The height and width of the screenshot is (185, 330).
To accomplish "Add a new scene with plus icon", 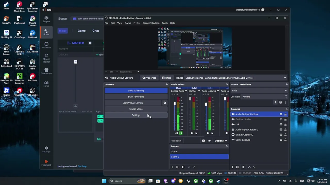I will coord(172,167).
